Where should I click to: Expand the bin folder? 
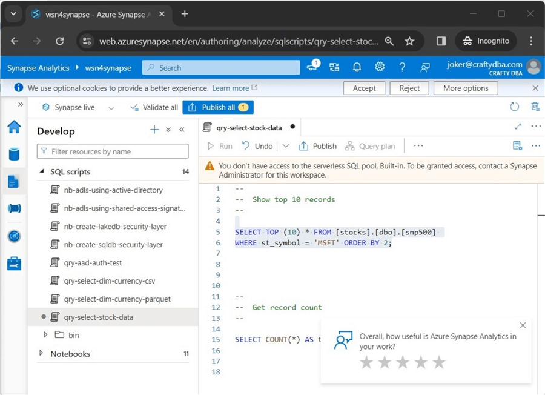[45, 335]
